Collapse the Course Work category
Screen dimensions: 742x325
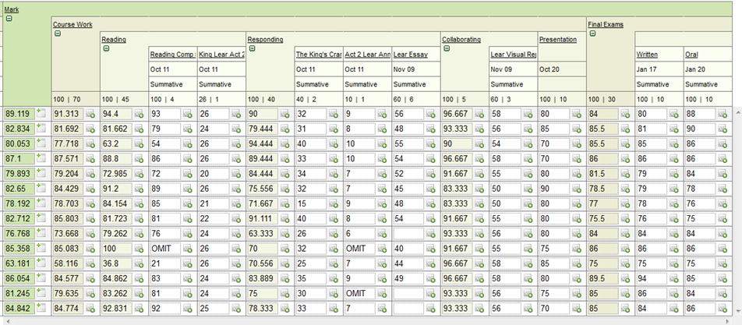[x=58, y=34]
